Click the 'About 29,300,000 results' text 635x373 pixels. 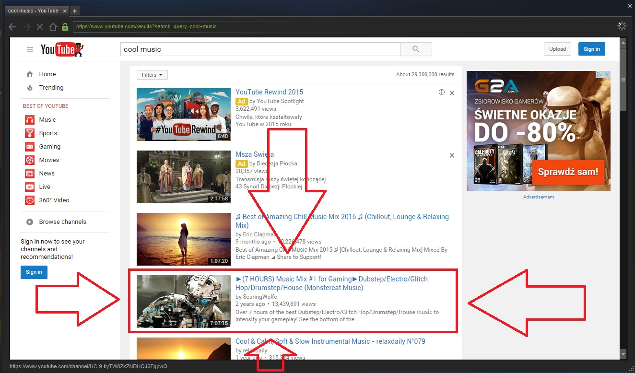coord(425,74)
